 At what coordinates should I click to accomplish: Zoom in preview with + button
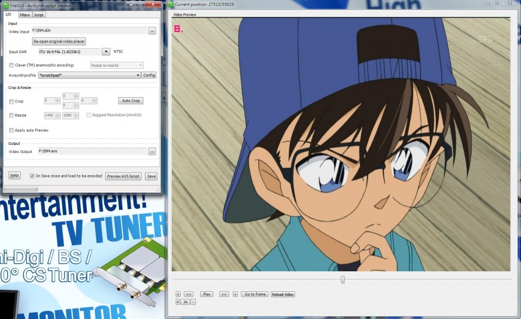click(x=178, y=302)
